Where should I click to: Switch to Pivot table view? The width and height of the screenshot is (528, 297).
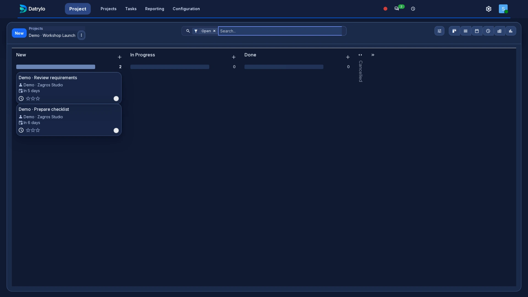[x=499, y=31]
